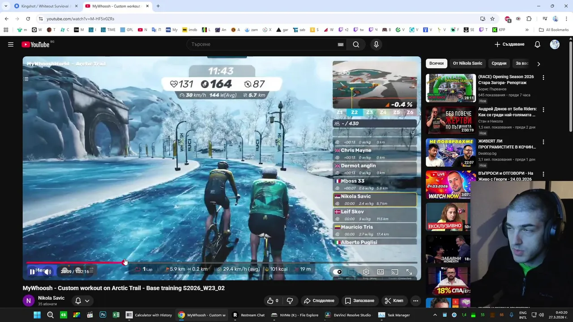Start voice search with microphone
Image resolution: width=573 pixels, height=322 pixels.
pos(376,44)
